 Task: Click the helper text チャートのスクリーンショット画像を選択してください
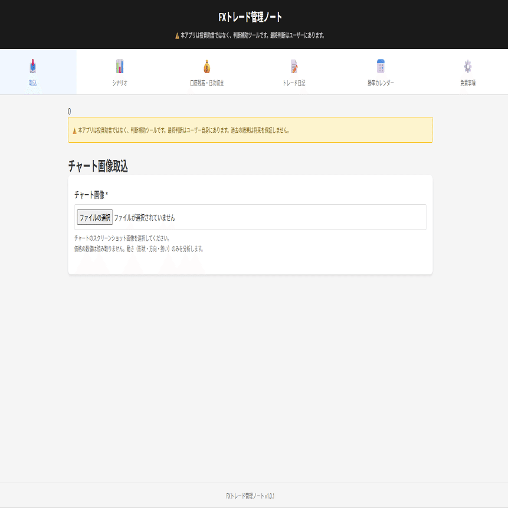click(122, 238)
